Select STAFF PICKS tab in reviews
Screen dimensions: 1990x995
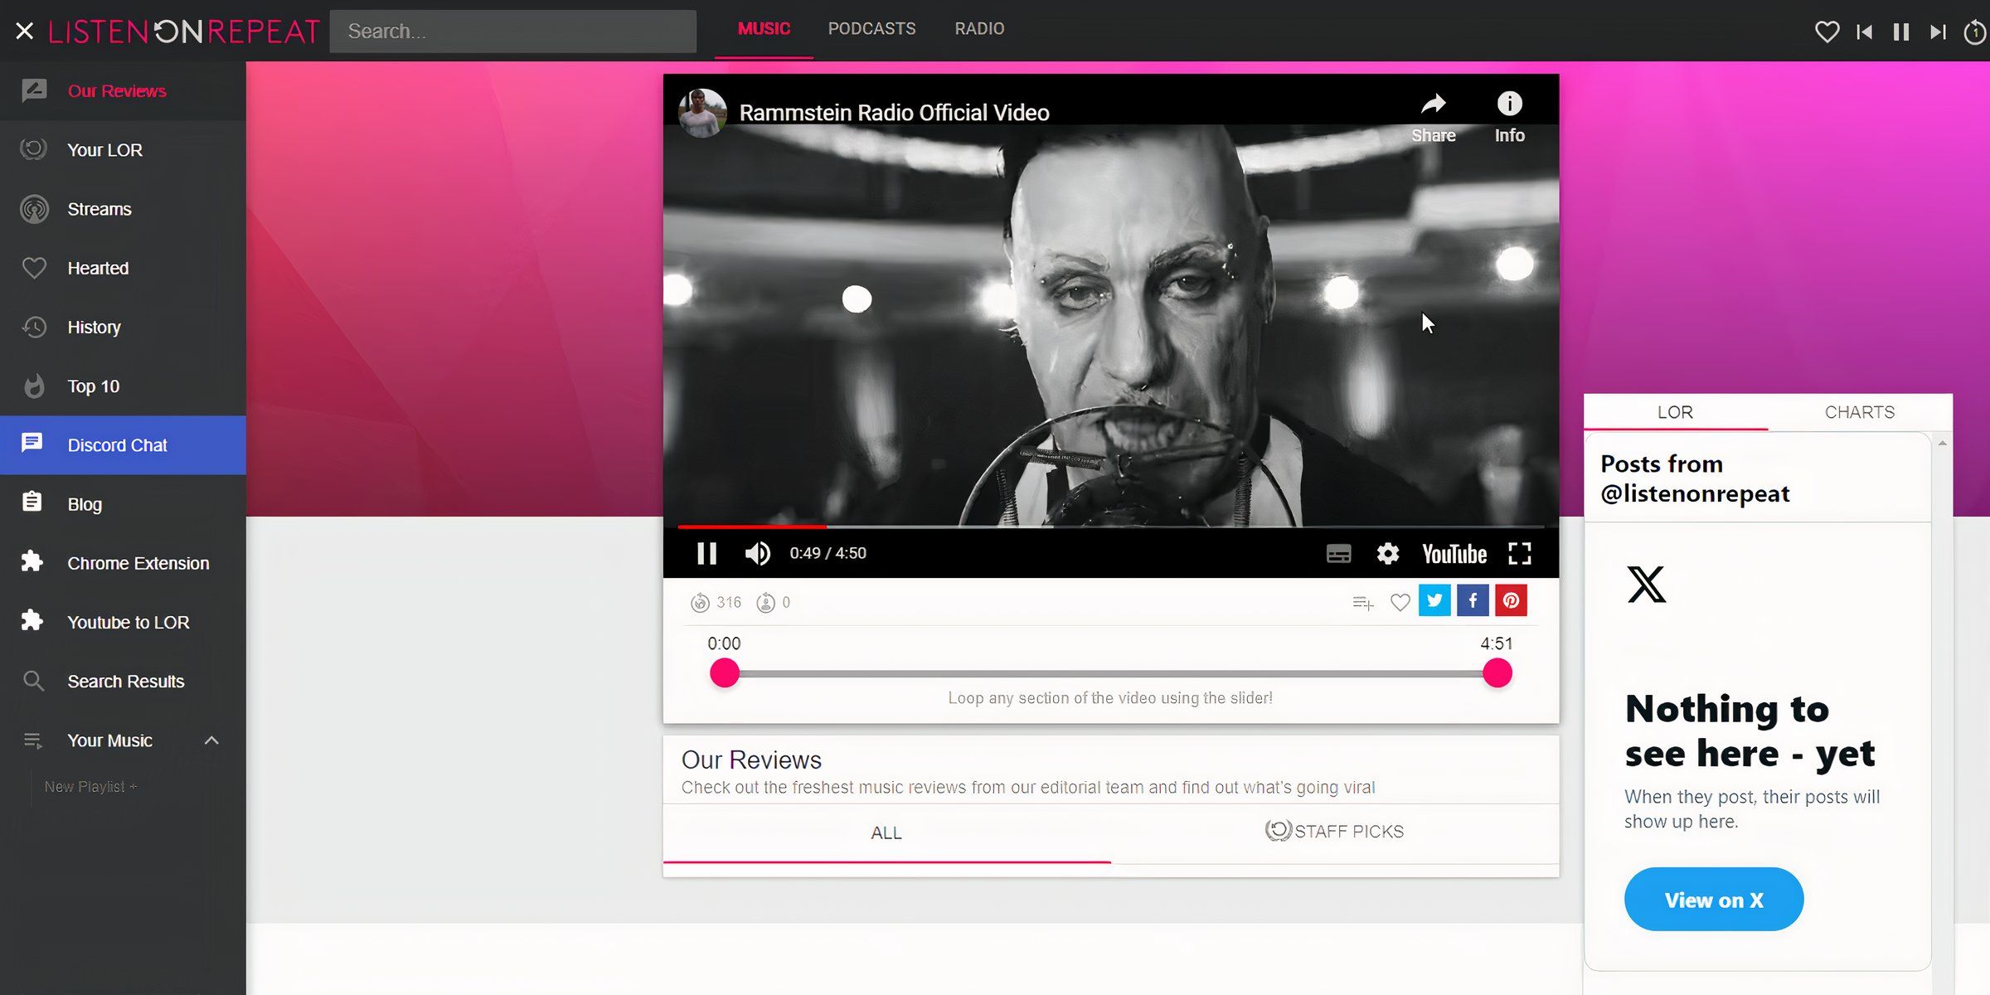click(x=1332, y=832)
